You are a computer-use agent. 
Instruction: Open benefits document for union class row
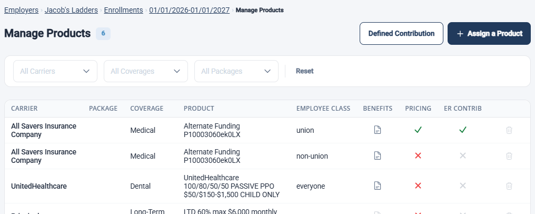[378, 130]
